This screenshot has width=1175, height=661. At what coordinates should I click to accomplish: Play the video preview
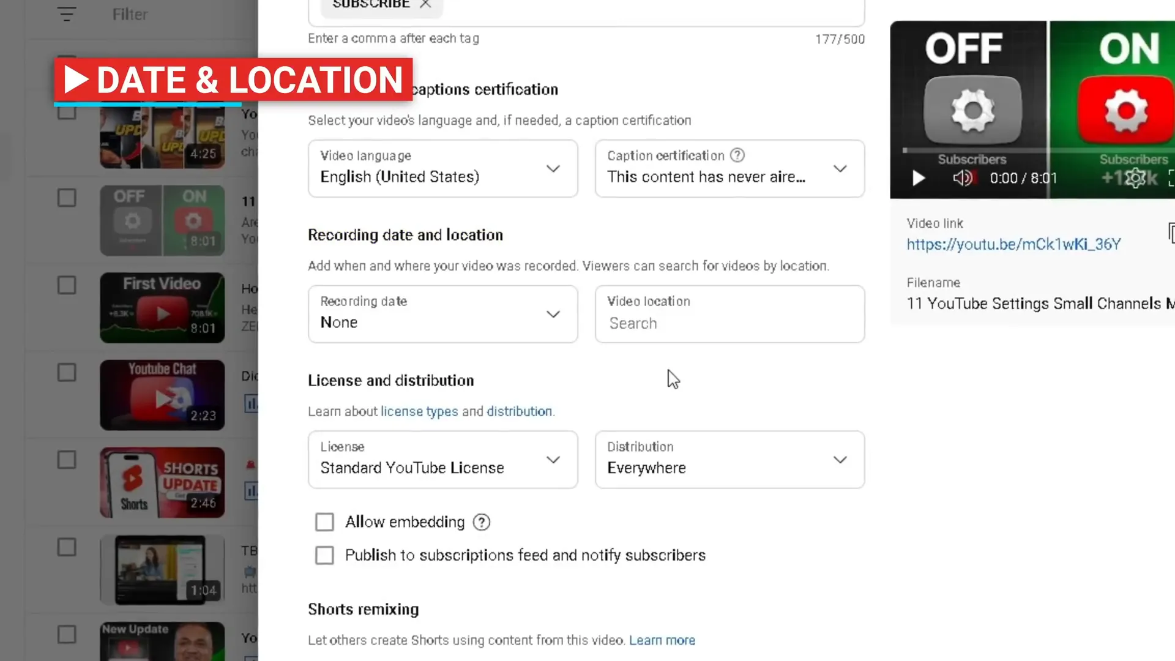click(x=918, y=178)
